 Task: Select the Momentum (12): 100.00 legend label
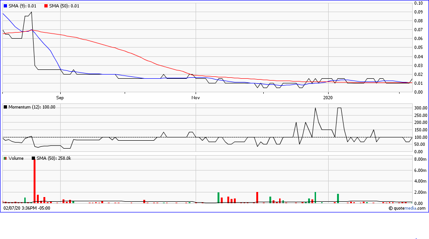pyautogui.click(x=32, y=107)
